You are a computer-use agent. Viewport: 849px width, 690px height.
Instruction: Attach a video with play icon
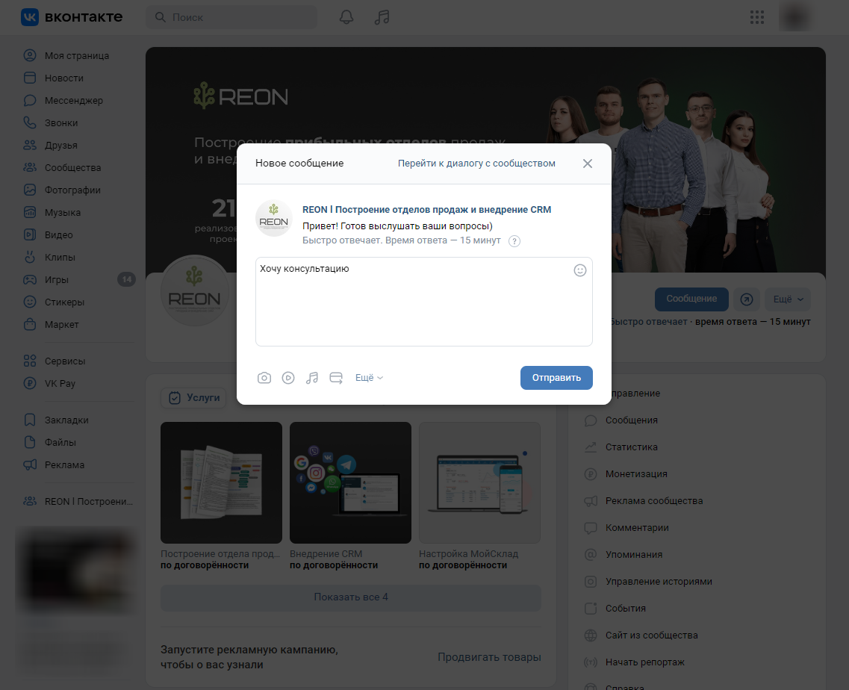click(x=288, y=378)
